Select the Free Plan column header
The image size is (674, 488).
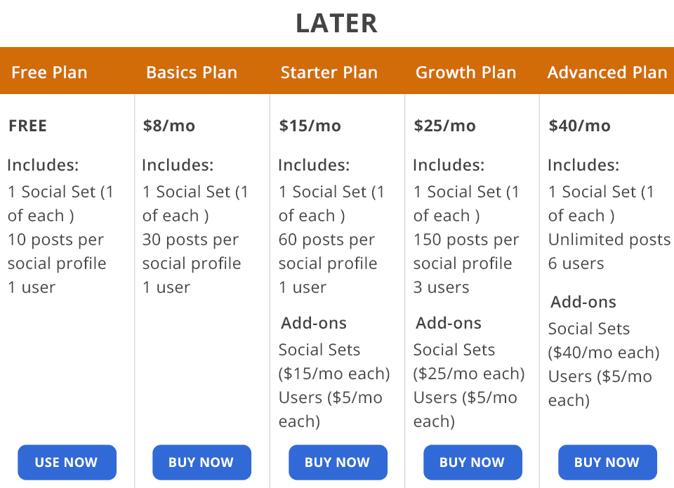click(x=49, y=72)
